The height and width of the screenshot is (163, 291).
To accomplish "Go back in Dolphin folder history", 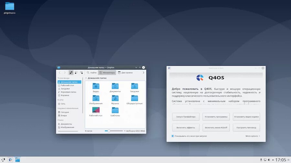I will pyautogui.click(x=59, y=72).
